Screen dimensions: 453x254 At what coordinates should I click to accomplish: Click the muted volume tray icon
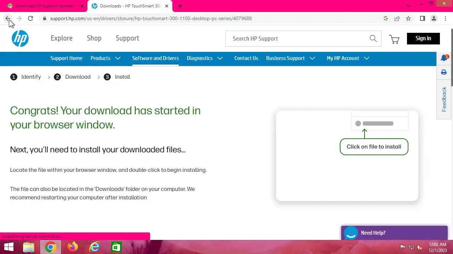(420, 247)
